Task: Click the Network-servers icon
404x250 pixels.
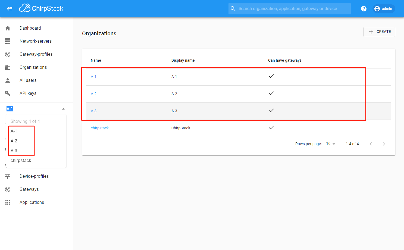Action: tap(8, 41)
